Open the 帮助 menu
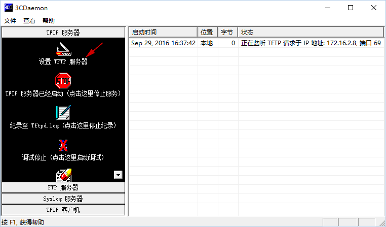 [x=49, y=20]
